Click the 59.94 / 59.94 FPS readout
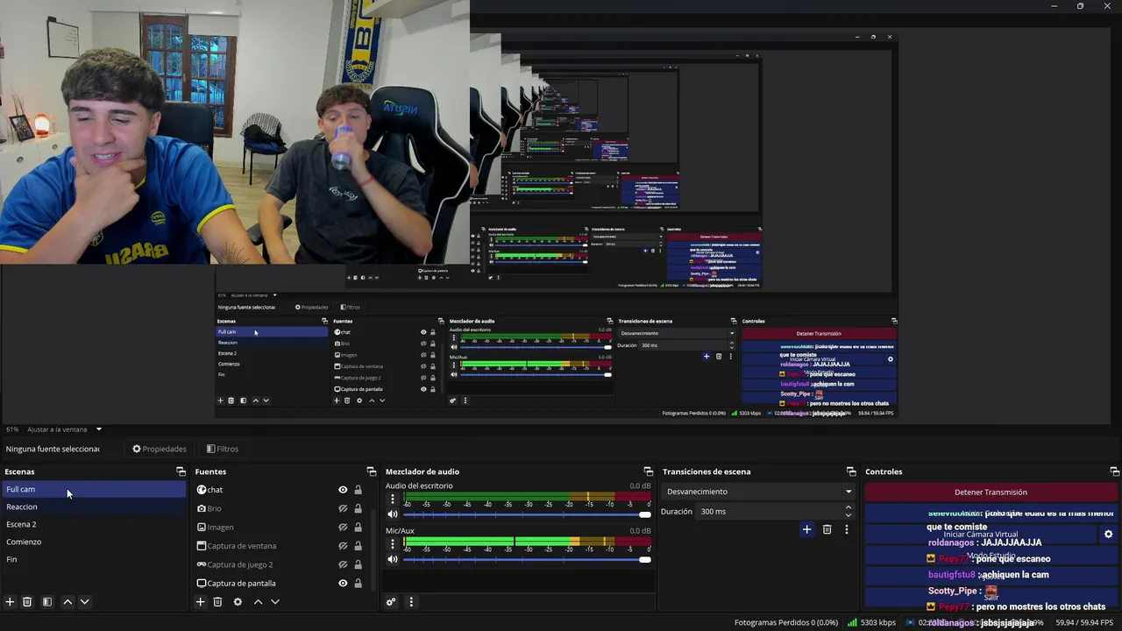 1085,622
